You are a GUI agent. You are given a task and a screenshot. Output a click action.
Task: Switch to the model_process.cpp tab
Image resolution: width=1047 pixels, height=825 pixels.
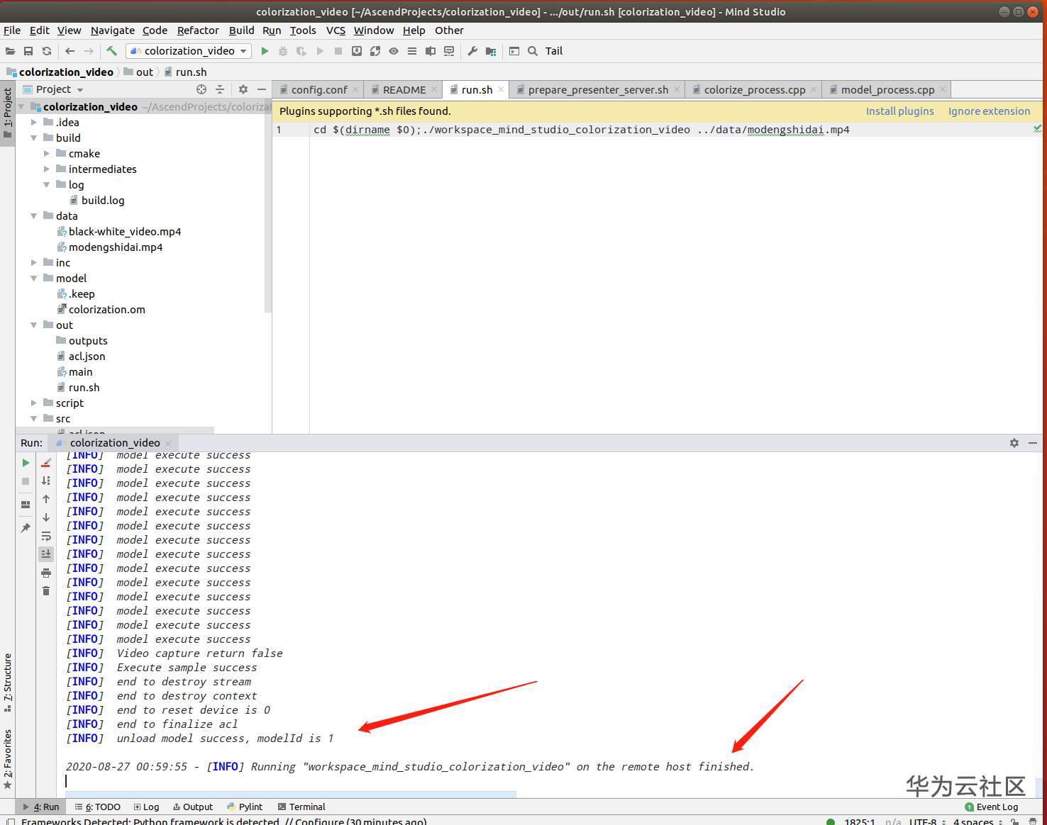coord(887,90)
